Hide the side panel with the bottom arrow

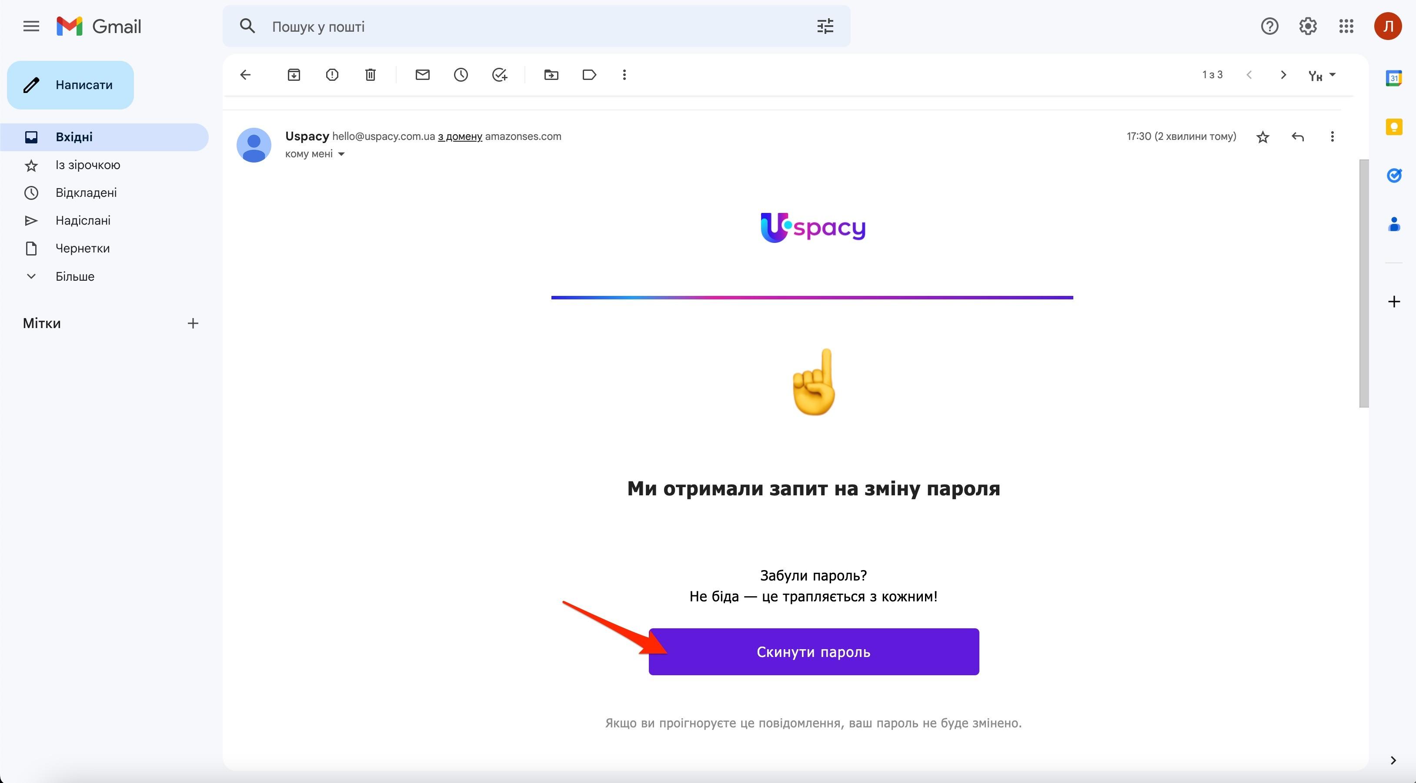click(1393, 760)
